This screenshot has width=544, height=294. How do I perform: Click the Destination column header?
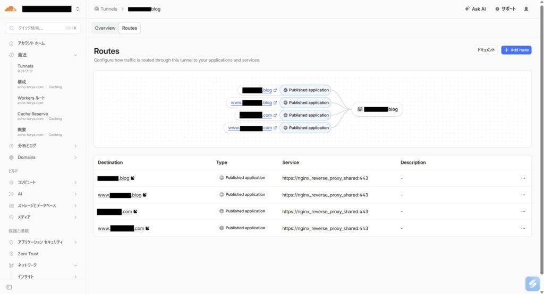(110, 162)
